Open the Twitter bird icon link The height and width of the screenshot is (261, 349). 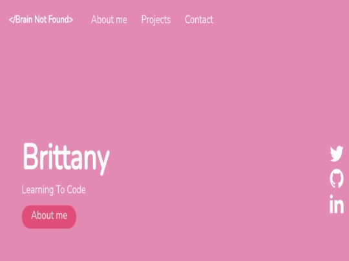(x=337, y=153)
